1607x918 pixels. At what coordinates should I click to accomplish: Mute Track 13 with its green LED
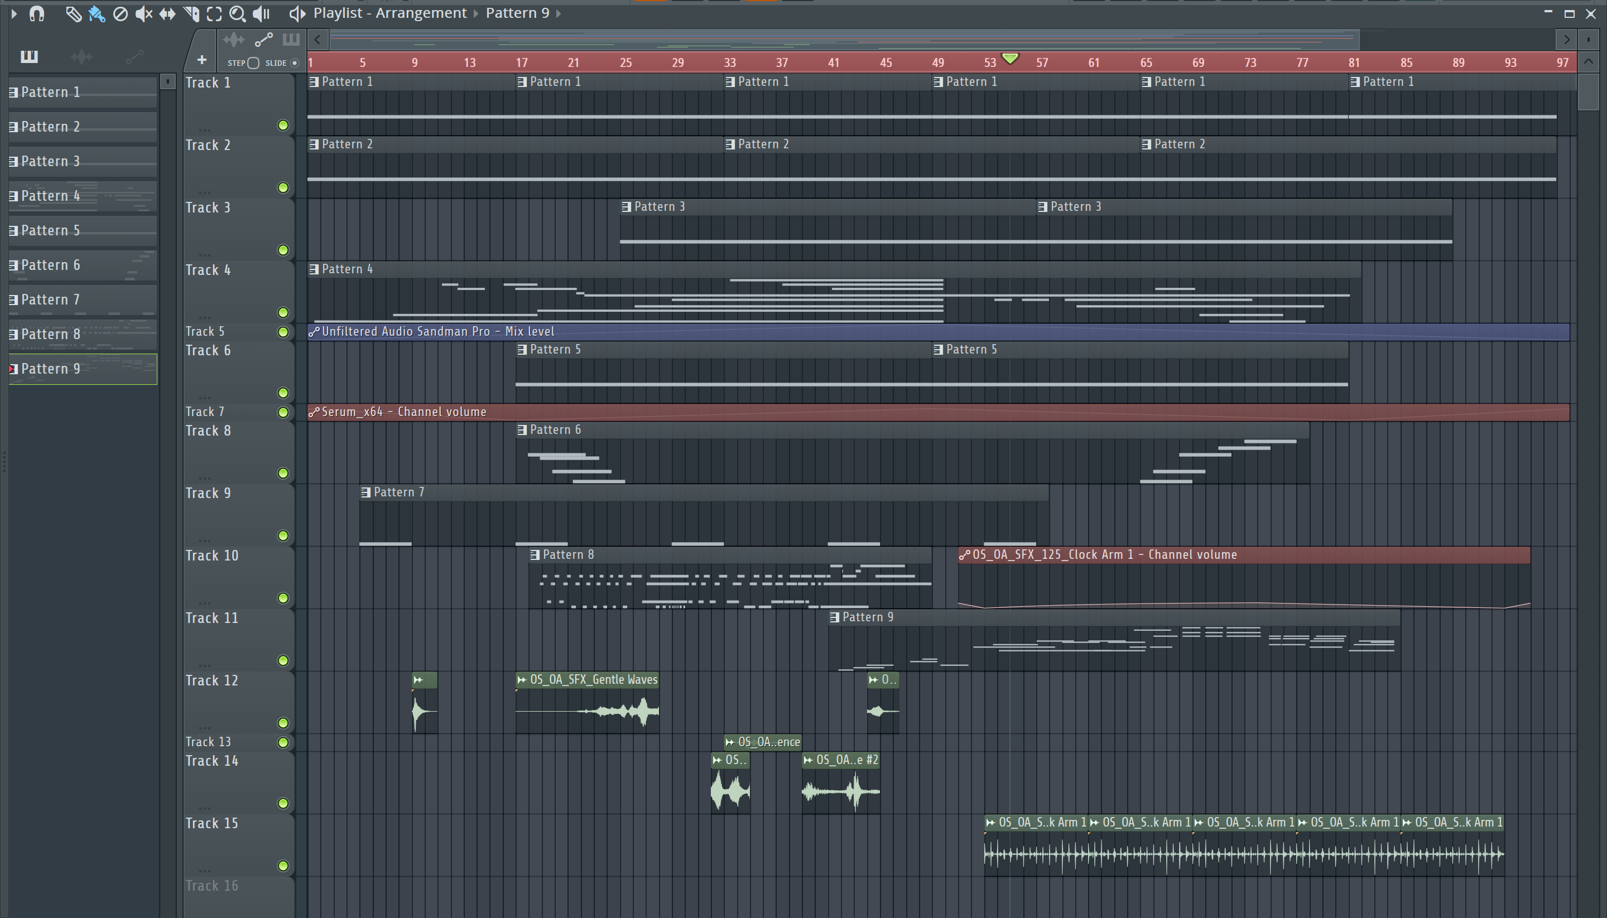tap(283, 743)
